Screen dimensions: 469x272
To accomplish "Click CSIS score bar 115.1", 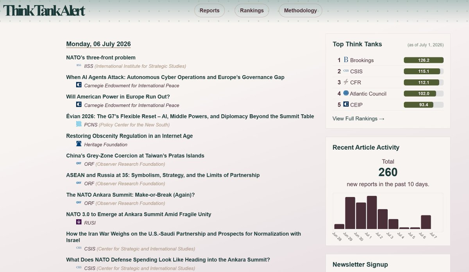I will click(x=424, y=72).
